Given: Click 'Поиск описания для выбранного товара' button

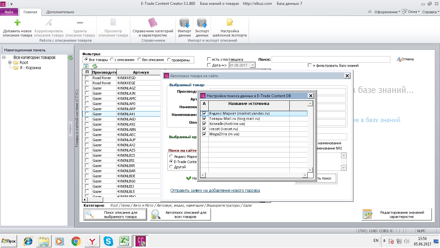Looking at the screenshot, I should coord(115,215).
